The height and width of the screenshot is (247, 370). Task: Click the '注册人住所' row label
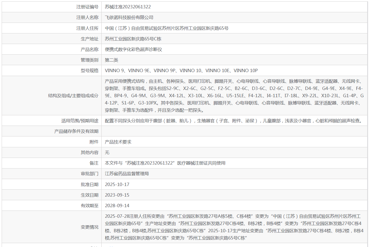click(87, 28)
